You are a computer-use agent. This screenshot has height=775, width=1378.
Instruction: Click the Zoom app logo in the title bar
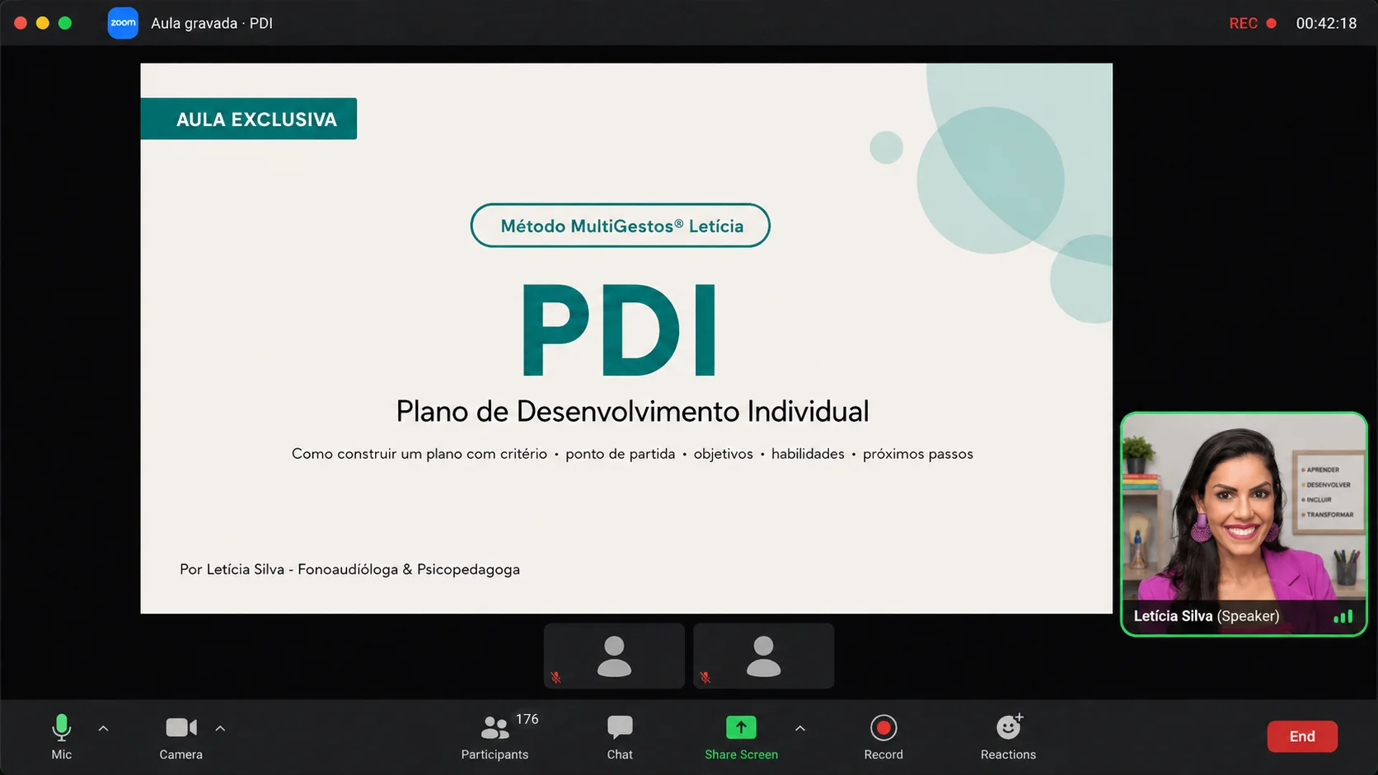[123, 23]
